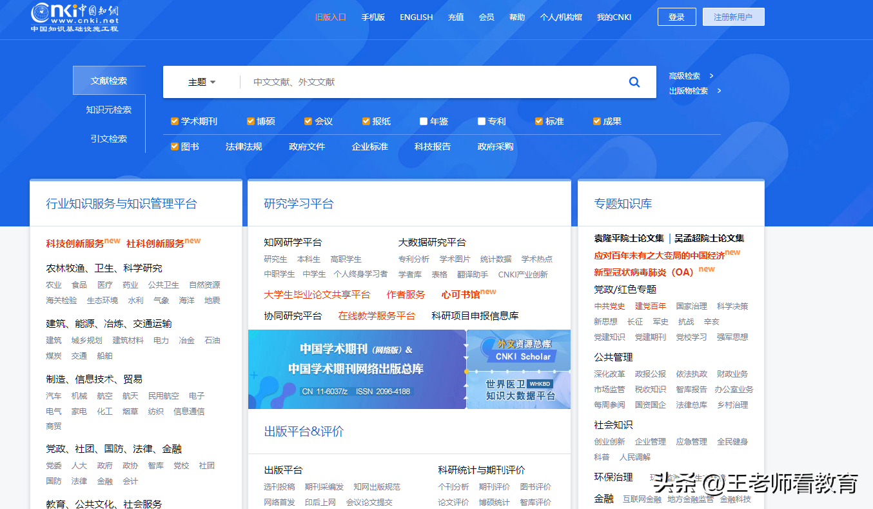The image size is (873, 509).
Task: Click the 专利分析 link
Action: (414, 259)
